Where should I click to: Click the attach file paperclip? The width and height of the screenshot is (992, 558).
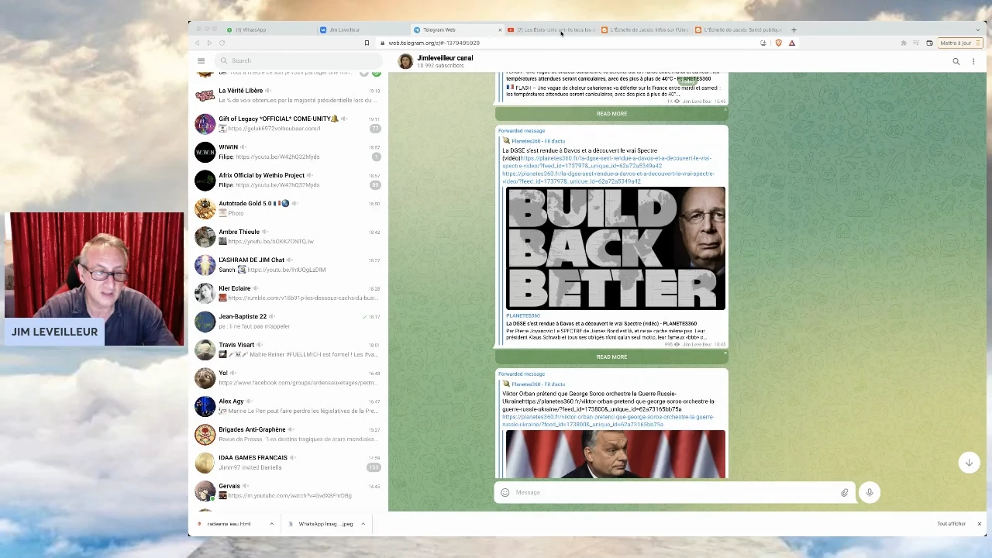844,492
